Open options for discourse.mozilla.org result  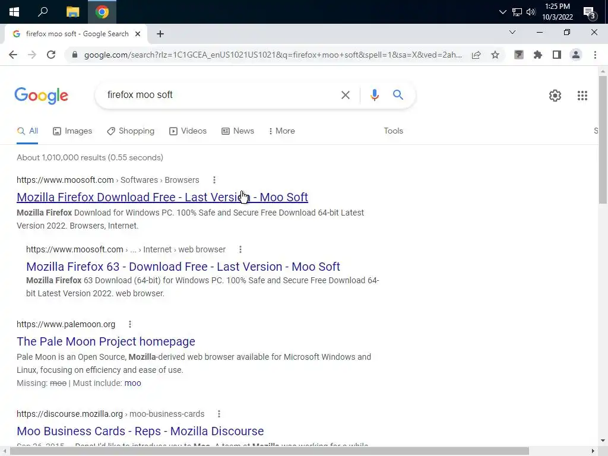[x=219, y=414]
